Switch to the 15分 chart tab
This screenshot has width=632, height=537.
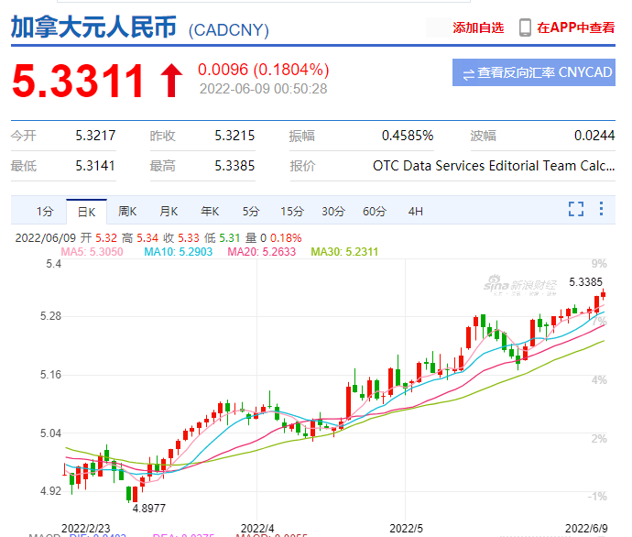pyautogui.click(x=292, y=212)
